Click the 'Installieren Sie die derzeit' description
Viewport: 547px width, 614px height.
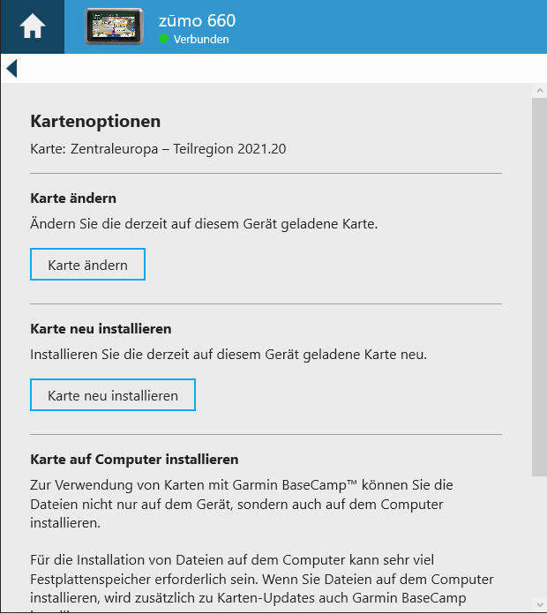pyautogui.click(x=229, y=355)
